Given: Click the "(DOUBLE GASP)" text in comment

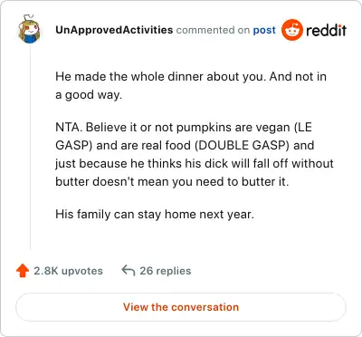Looking at the screenshot, I should tap(242, 145).
